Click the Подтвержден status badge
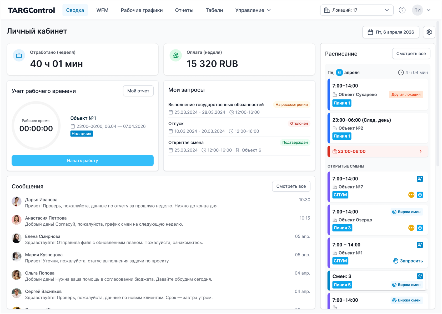The width and height of the screenshot is (442, 314). 295,143
